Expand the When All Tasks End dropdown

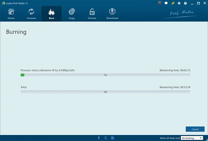click(x=192, y=138)
